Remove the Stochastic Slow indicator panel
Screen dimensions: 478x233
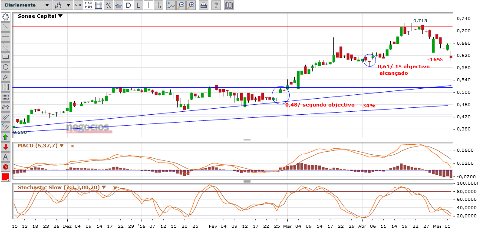115,187
